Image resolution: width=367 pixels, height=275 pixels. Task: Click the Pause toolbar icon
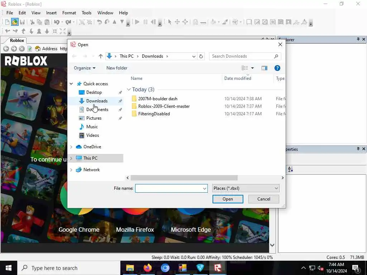[x=146, y=22]
